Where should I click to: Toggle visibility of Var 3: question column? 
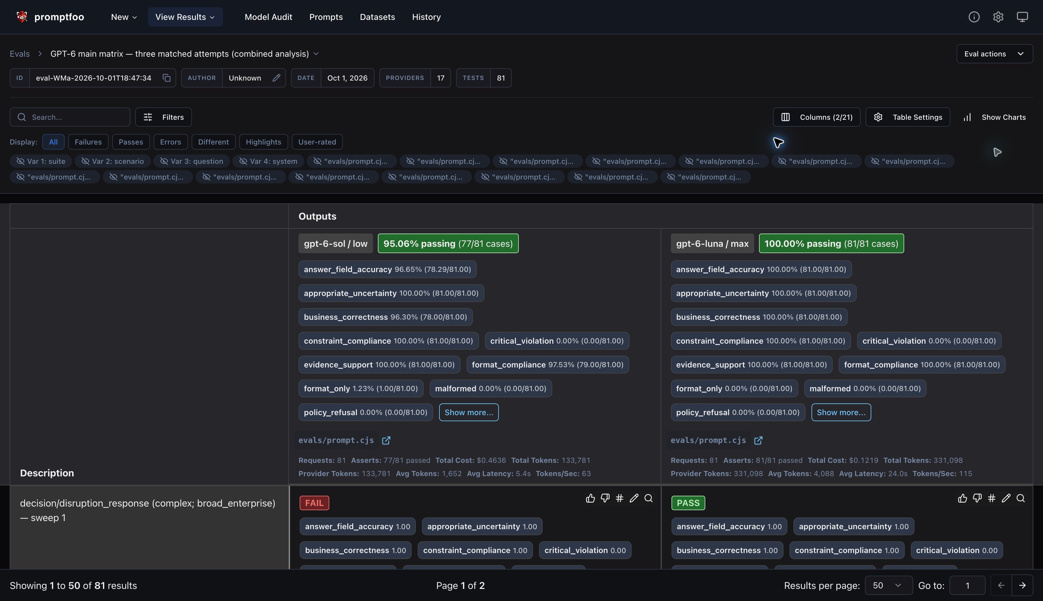point(191,161)
